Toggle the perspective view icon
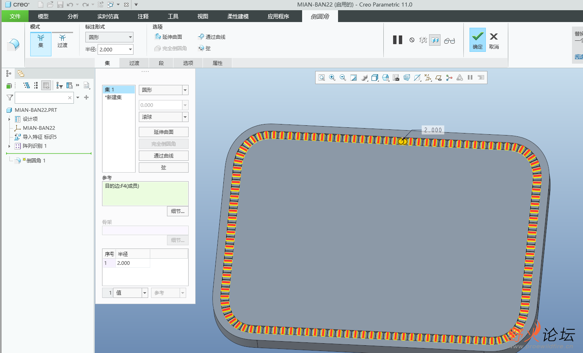583x353 pixels. click(x=407, y=78)
